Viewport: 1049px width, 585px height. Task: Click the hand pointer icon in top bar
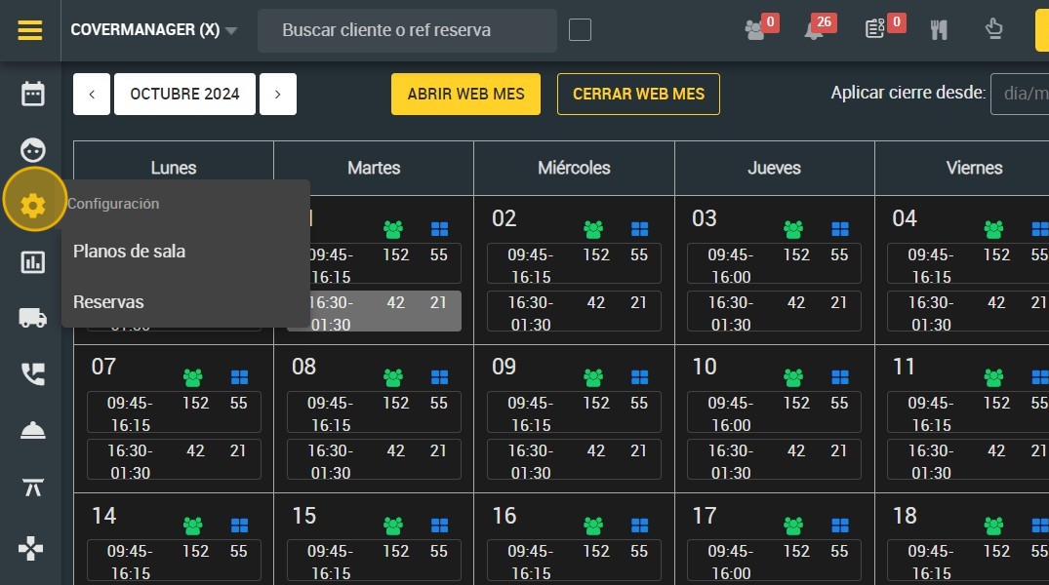click(994, 29)
